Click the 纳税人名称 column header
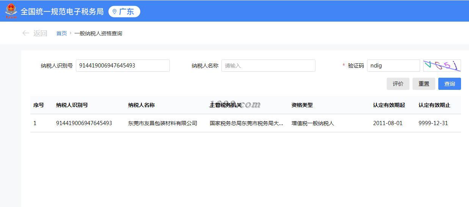The height and width of the screenshot is (207, 469). pyautogui.click(x=141, y=105)
